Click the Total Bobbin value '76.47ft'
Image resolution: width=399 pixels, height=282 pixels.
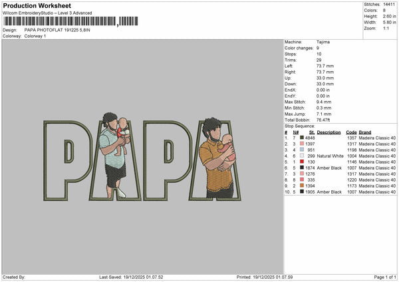pos(323,120)
